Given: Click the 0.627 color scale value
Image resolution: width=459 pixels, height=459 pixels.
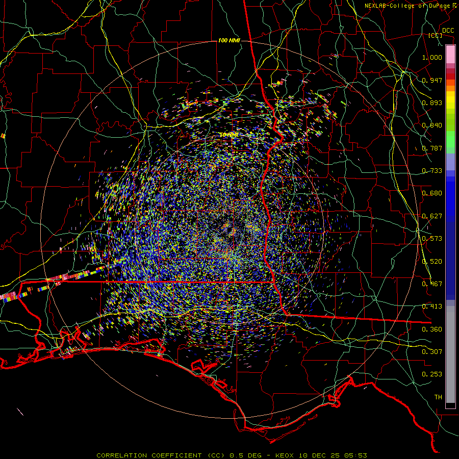Looking at the screenshot, I should (432, 216).
